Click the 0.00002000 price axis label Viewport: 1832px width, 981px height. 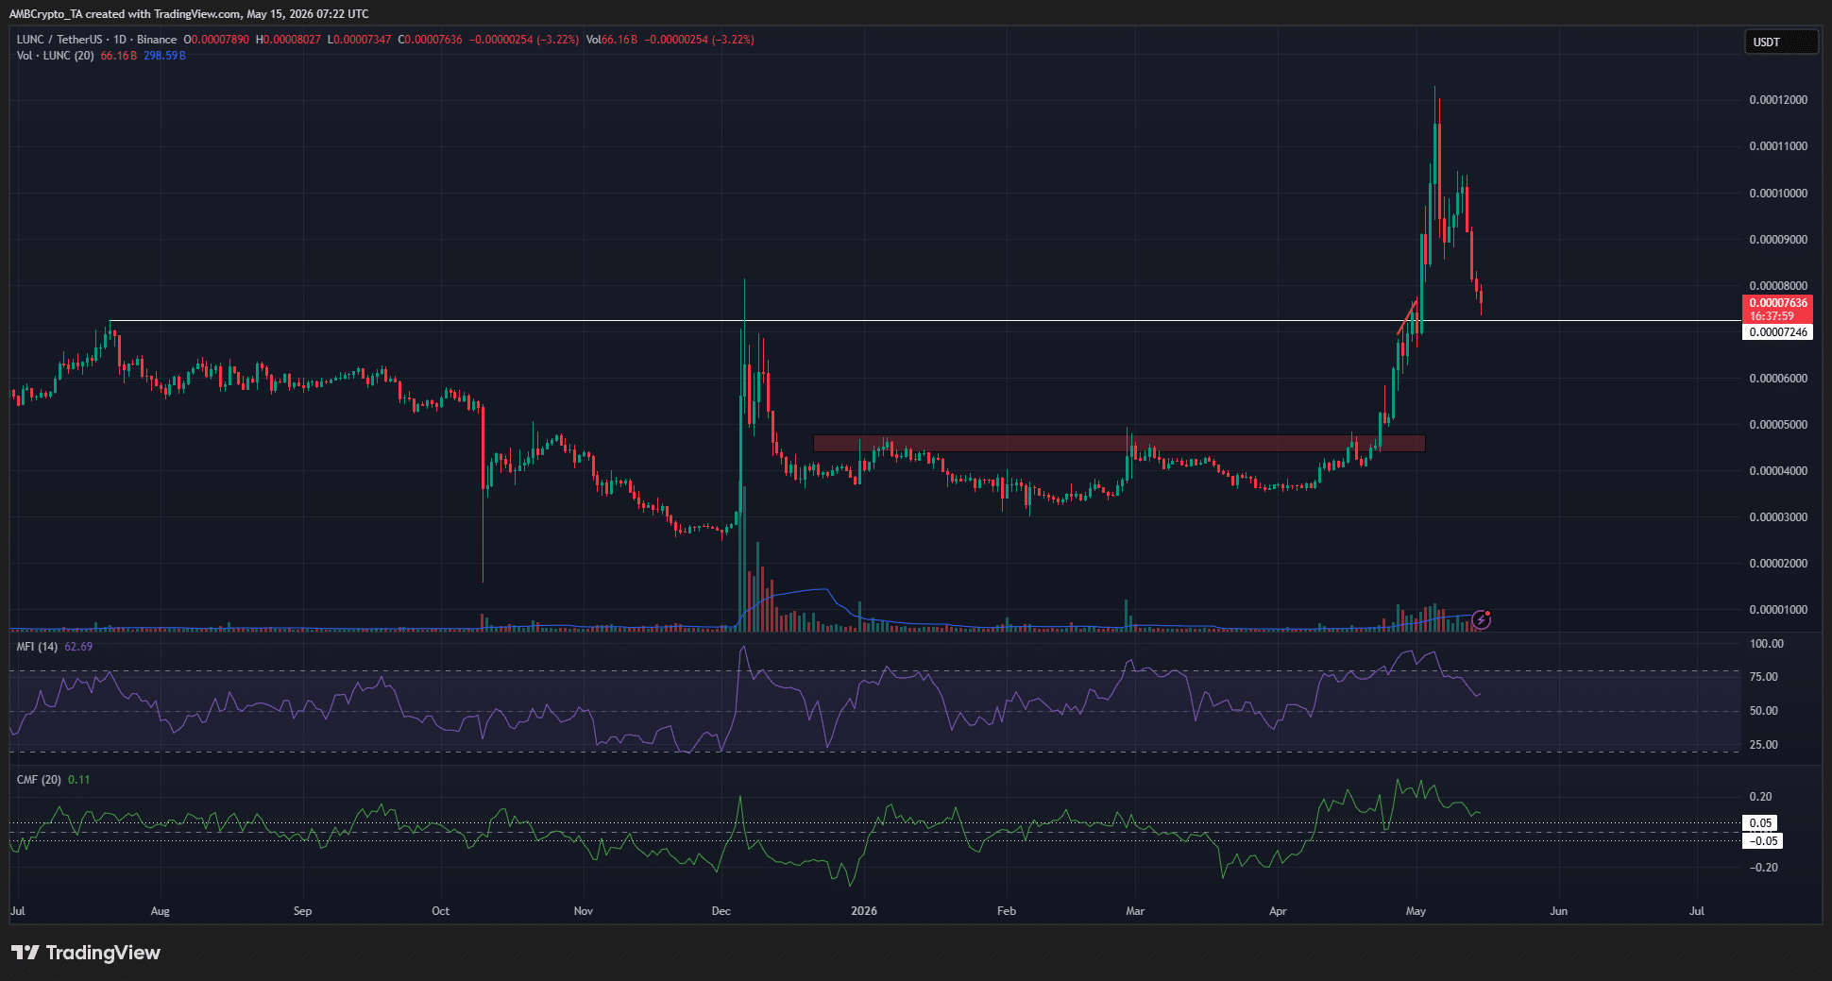pos(1778,564)
